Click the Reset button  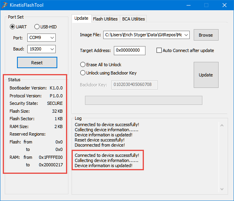(x=37, y=63)
